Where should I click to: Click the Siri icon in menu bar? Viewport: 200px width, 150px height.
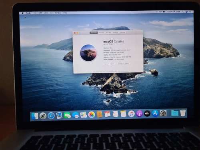click(x=186, y=12)
